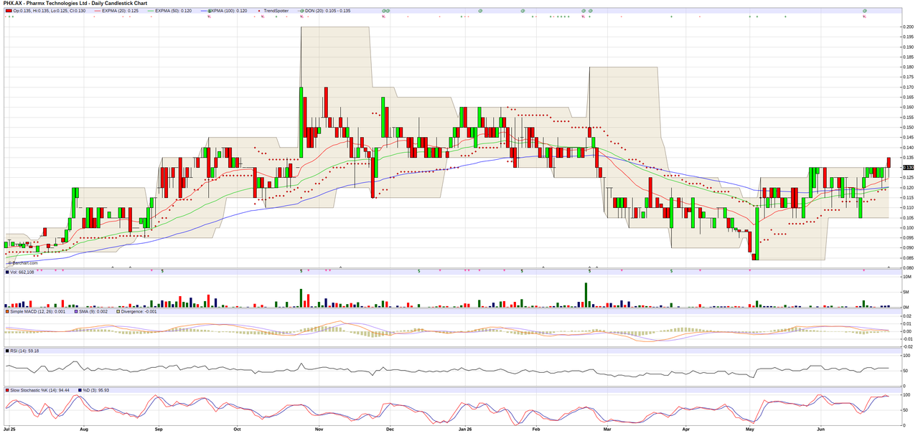Click the dark blue Vol legend swatch
918x441 pixels.
pos(7,272)
